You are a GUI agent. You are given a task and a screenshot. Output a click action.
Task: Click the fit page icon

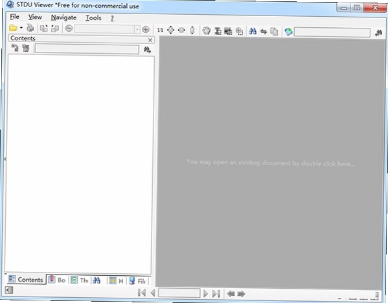pyautogui.click(x=171, y=30)
